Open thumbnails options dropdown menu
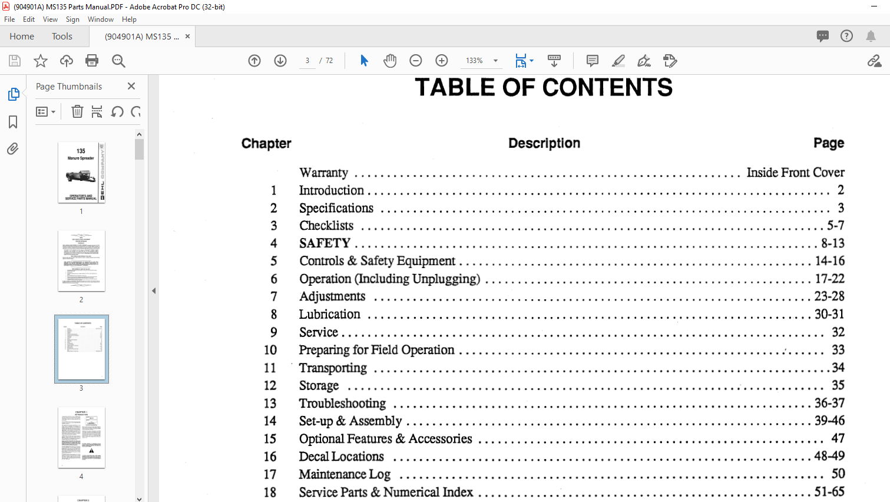Image resolution: width=890 pixels, height=502 pixels. (45, 111)
